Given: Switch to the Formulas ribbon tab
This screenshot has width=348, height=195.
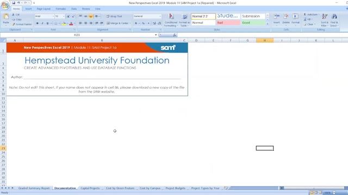Looking at the screenshot, I should tap(61, 9).
